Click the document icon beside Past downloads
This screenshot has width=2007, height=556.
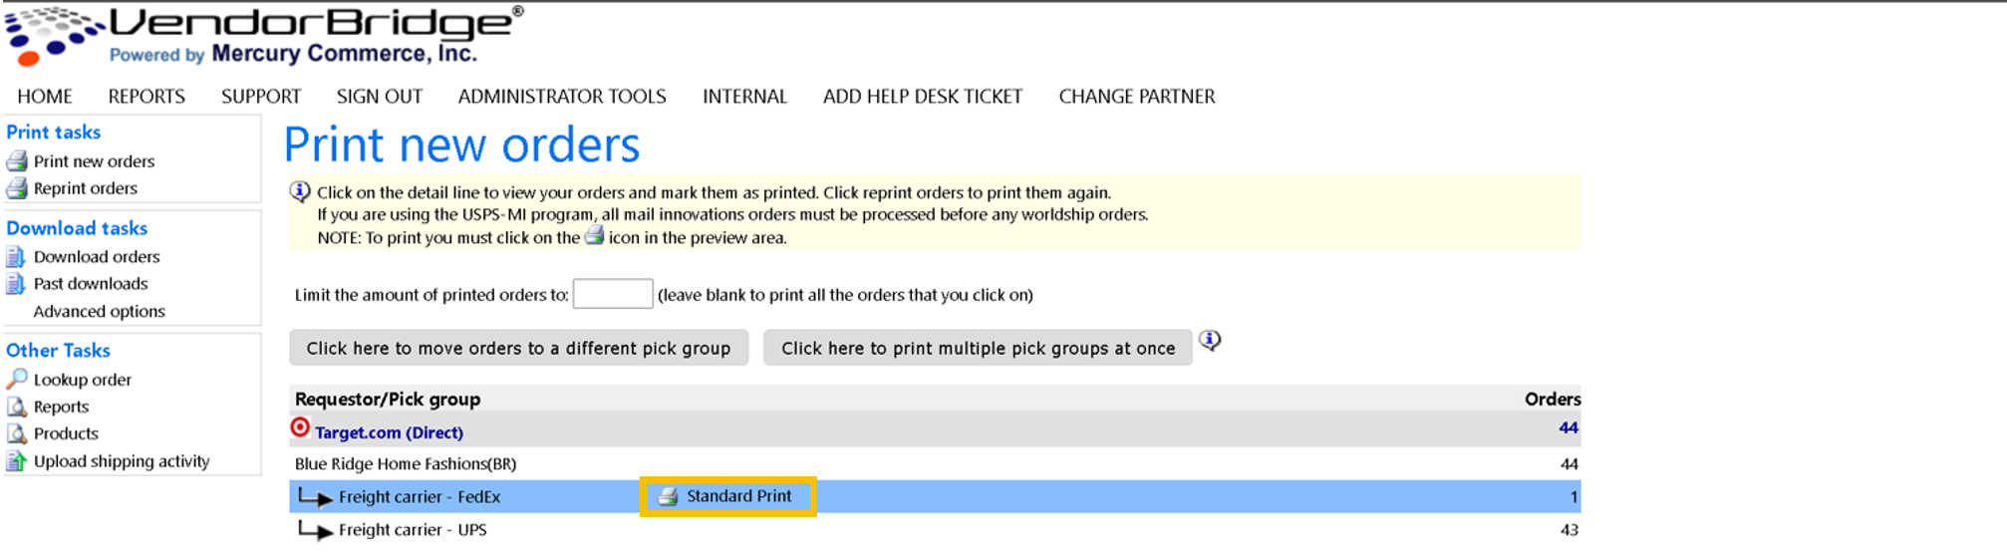coord(16,284)
